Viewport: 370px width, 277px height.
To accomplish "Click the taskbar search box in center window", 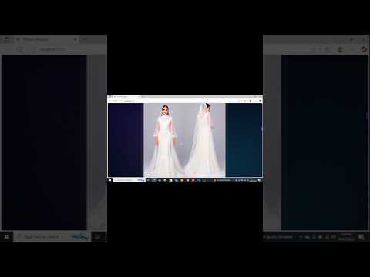I will (x=129, y=180).
